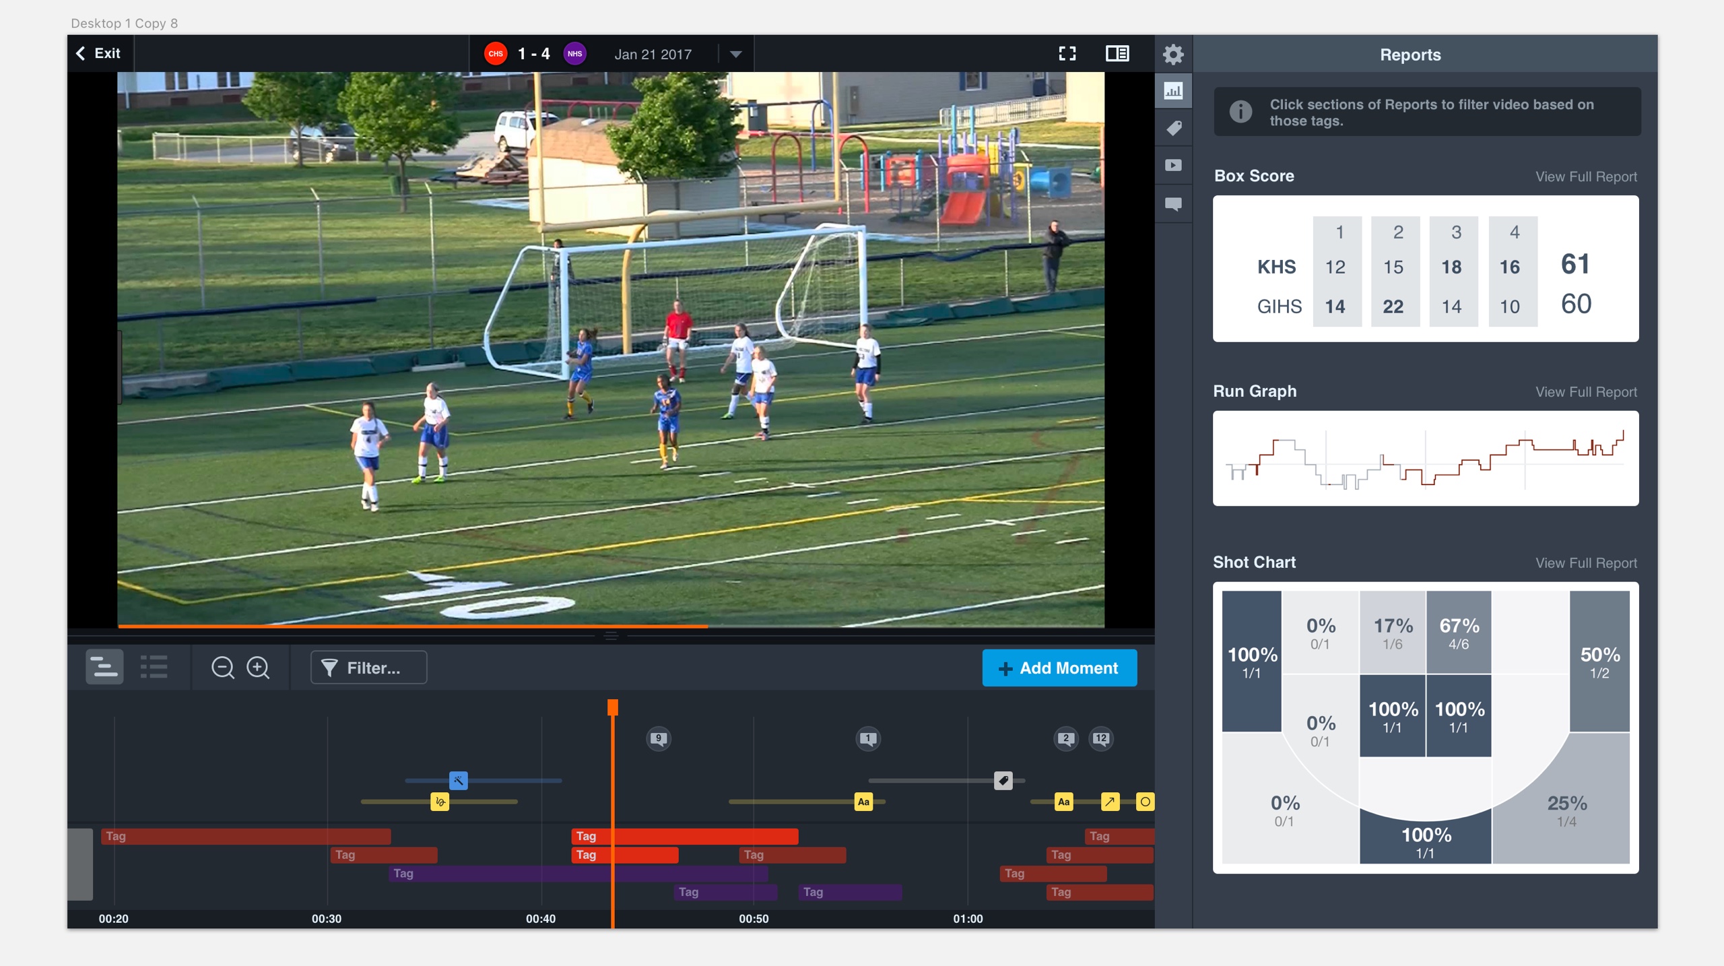Viewport: 1724px width, 966px height.
Task: Zoom in the timeline
Action: pyautogui.click(x=258, y=668)
